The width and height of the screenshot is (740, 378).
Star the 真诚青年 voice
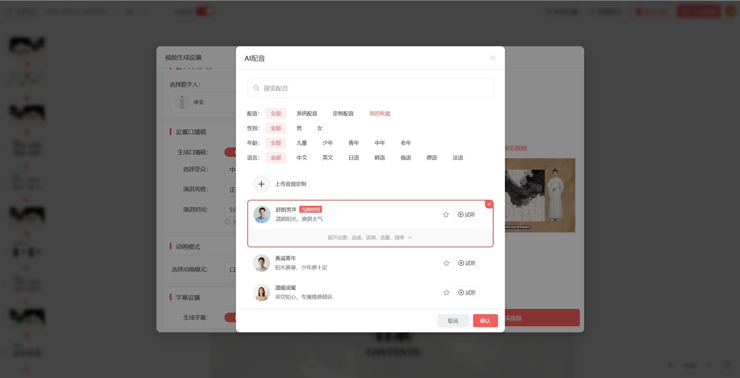(x=446, y=263)
